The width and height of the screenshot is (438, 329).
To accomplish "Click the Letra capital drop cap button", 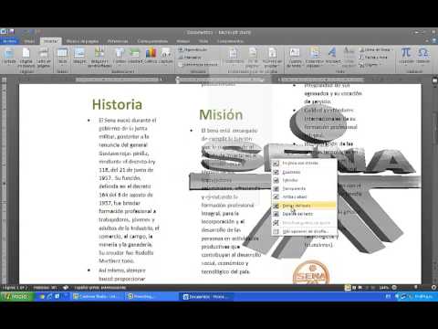I will (349, 58).
